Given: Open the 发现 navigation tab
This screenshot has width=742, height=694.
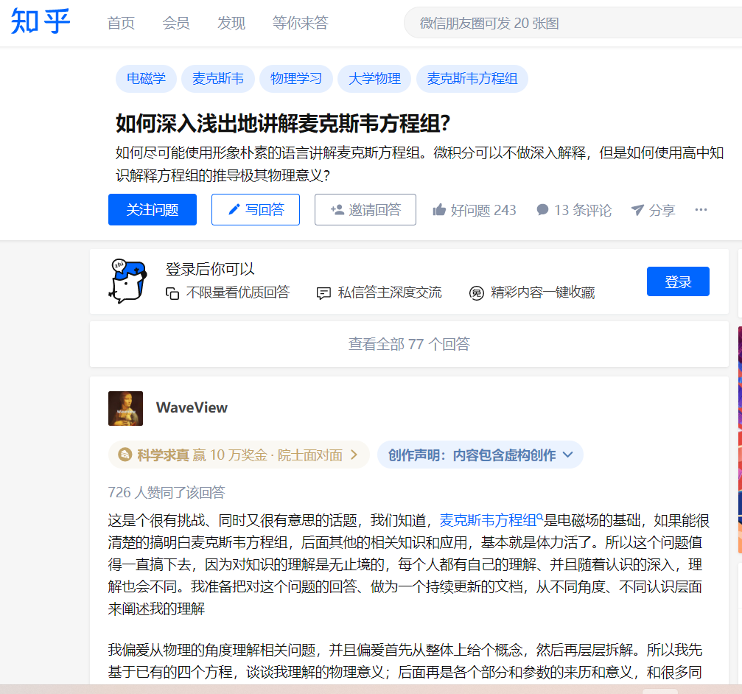Looking at the screenshot, I should (x=231, y=23).
